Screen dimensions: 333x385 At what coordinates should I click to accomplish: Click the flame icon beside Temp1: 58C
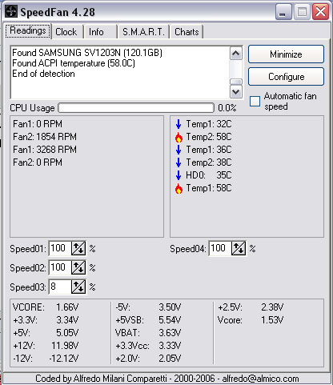coord(179,188)
